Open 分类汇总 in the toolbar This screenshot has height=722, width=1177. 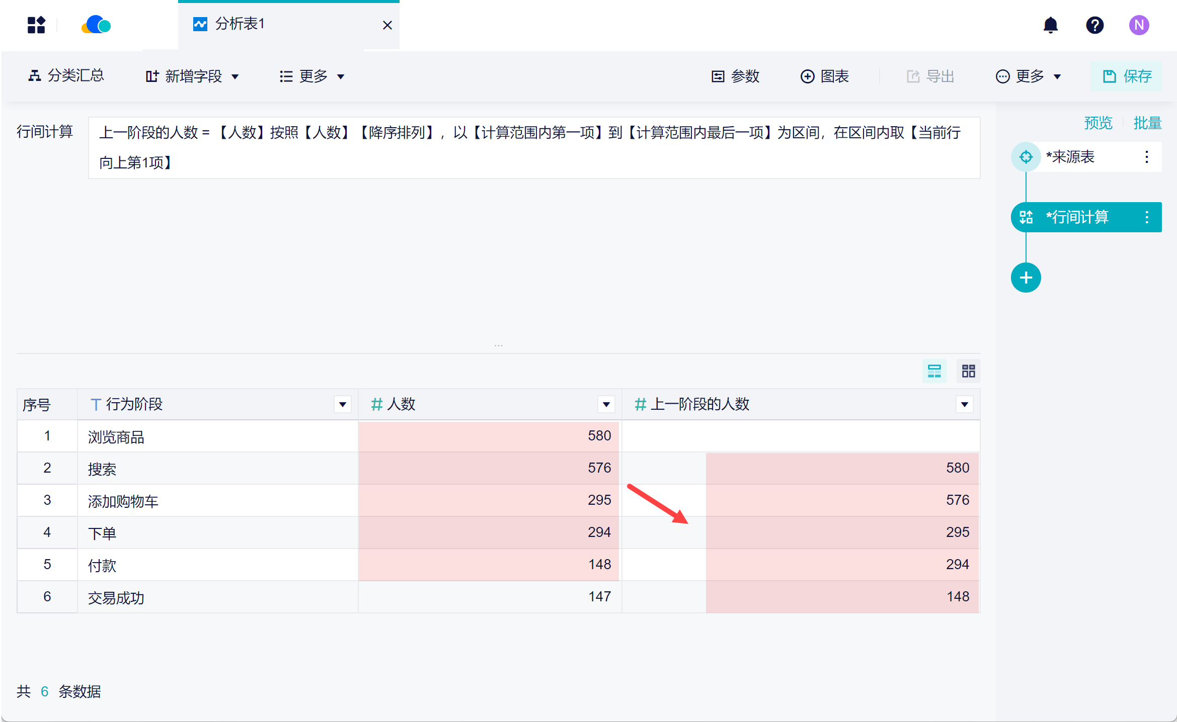pyautogui.click(x=66, y=75)
